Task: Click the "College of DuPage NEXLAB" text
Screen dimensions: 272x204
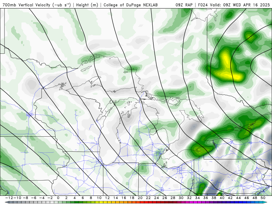Action: pyautogui.click(x=131, y=5)
